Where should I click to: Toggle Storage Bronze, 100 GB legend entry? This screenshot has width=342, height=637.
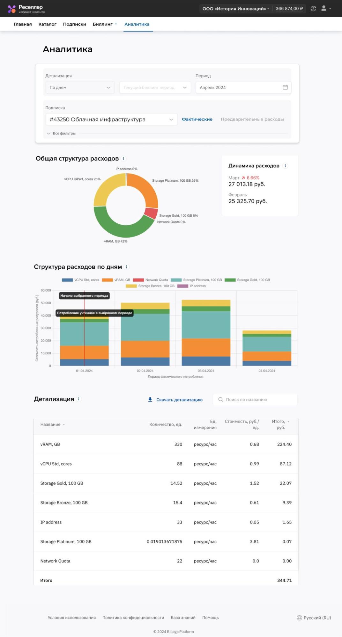click(150, 286)
